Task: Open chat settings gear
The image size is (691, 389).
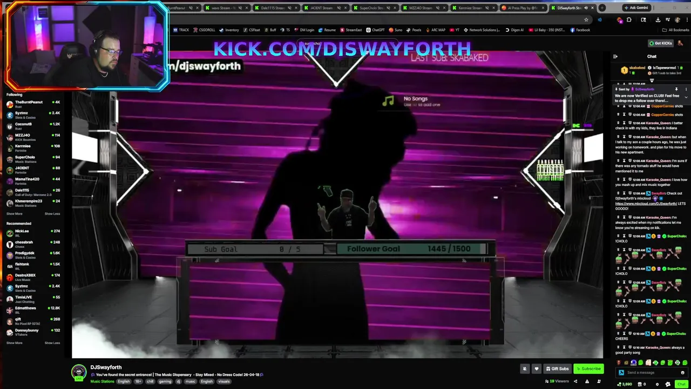Action: 657,384
